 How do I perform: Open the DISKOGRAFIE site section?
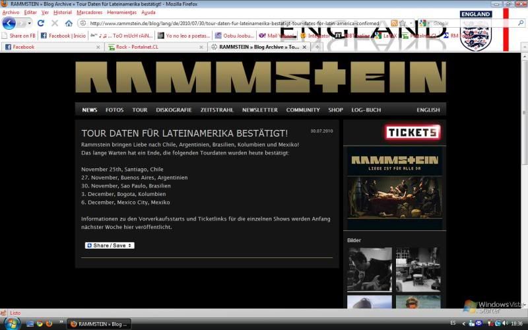click(x=174, y=110)
